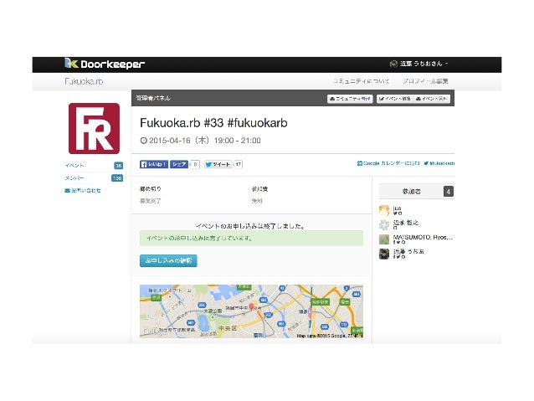Click the Facebook Share (シェア) button

pyautogui.click(x=179, y=164)
